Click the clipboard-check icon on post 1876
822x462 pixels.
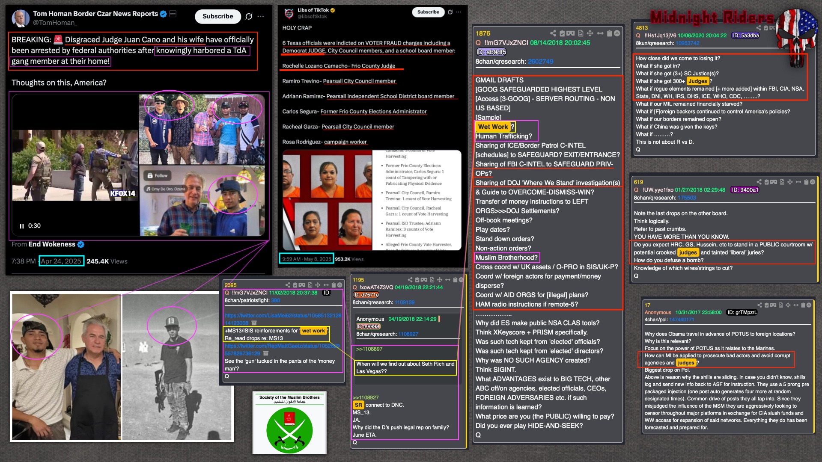(x=563, y=33)
